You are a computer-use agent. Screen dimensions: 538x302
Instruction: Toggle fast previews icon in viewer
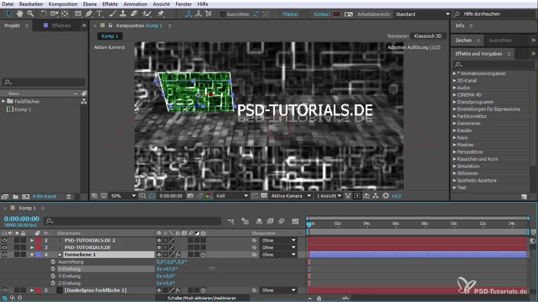coord(357,196)
